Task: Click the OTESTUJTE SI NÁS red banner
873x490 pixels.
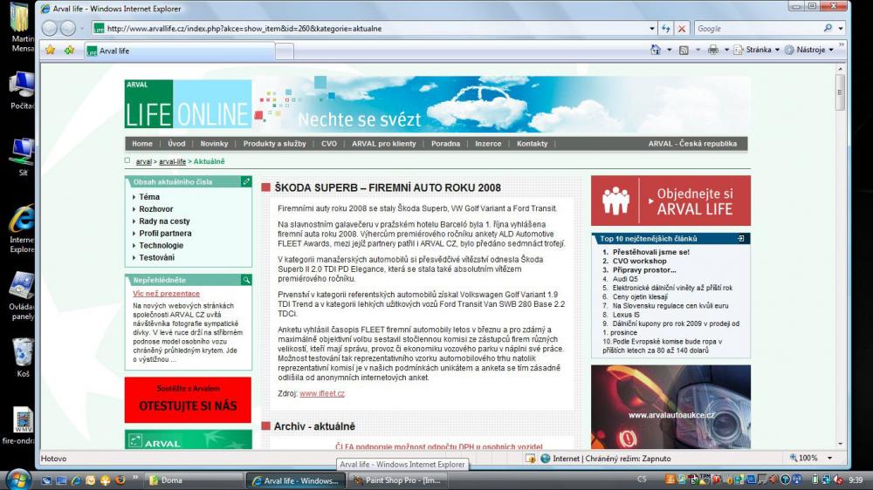Action: pos(188,400)
